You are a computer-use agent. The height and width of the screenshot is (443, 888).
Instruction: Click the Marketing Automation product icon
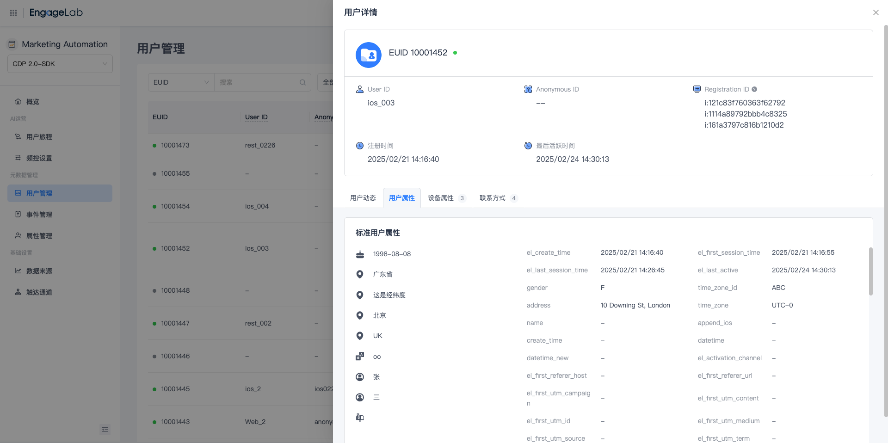pyautogui.click(x=12, y=44)
